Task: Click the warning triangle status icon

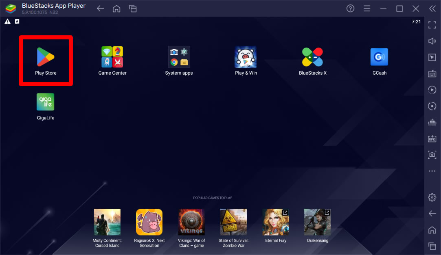Action: (x=8, y=22)
